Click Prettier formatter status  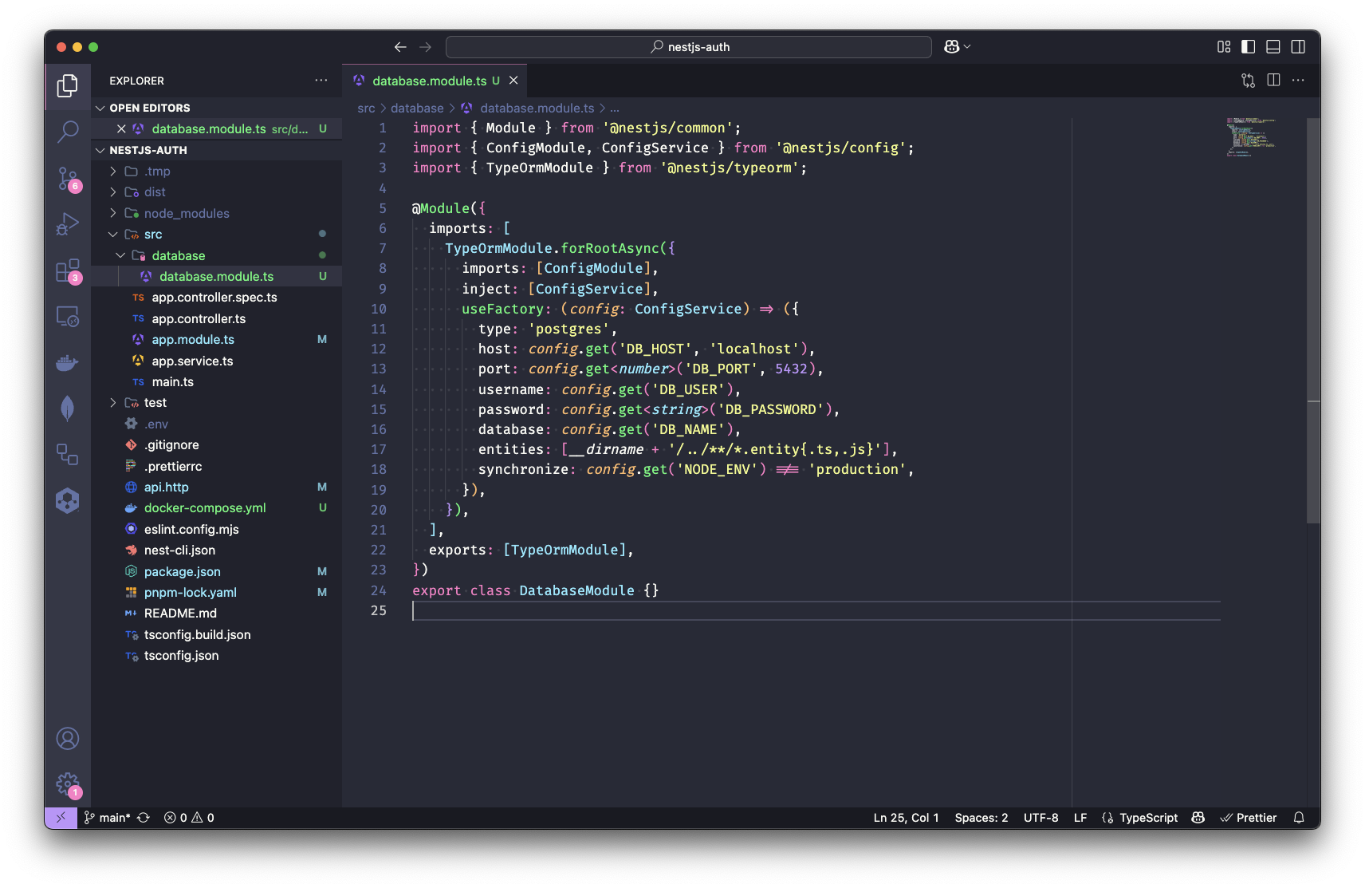pyautogui.click(x=1249, y=818)
